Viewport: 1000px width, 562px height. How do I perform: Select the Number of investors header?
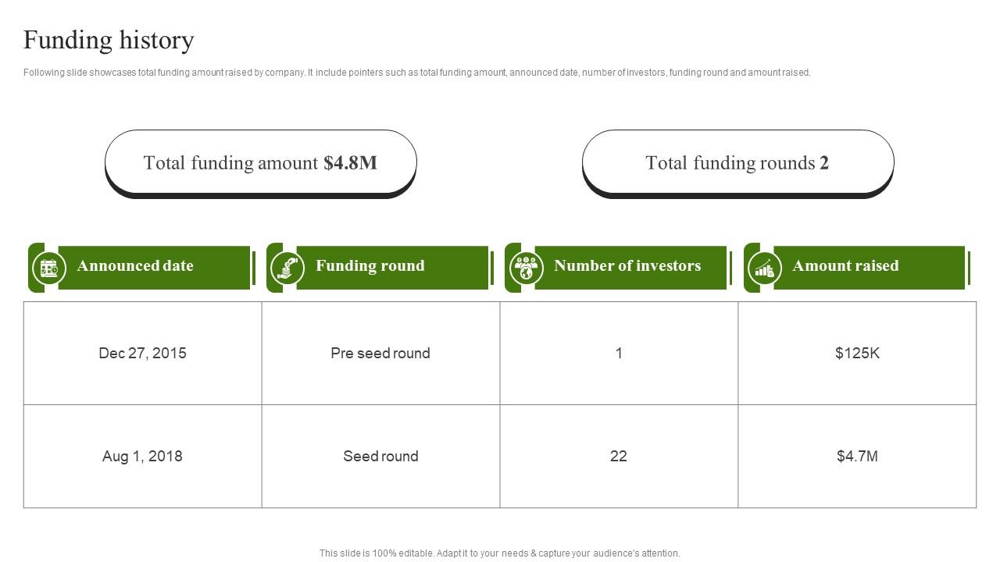pos(618,268)
